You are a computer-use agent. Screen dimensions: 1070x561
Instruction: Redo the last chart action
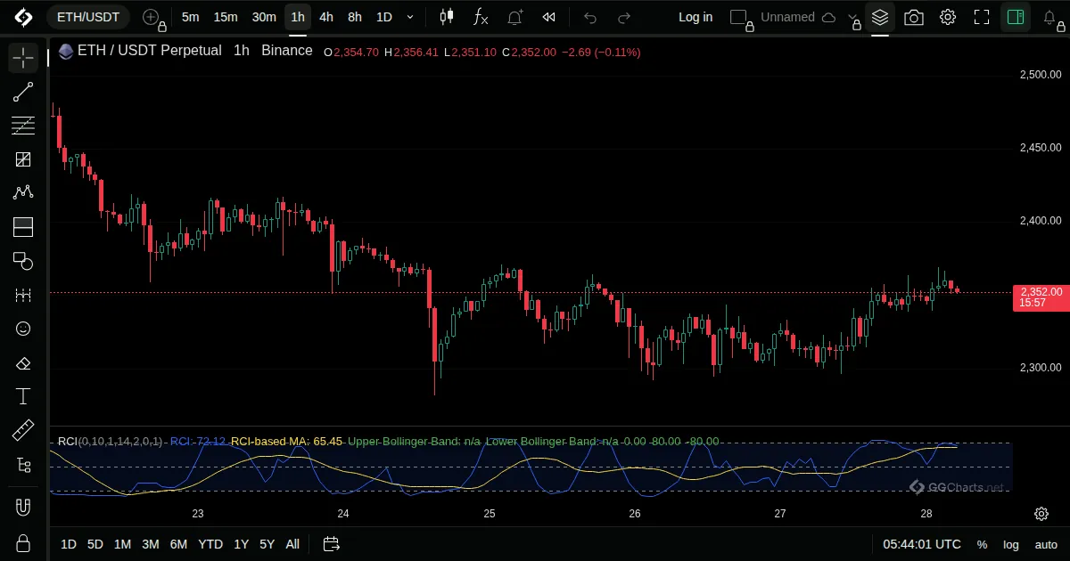pos(624,17)
